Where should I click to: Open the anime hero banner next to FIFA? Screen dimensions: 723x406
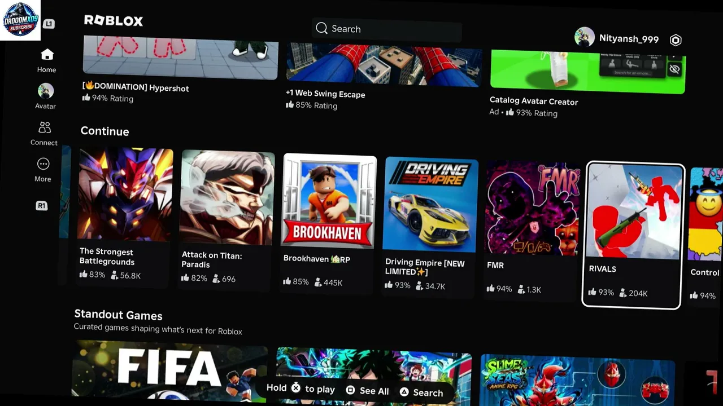[374, 375]
